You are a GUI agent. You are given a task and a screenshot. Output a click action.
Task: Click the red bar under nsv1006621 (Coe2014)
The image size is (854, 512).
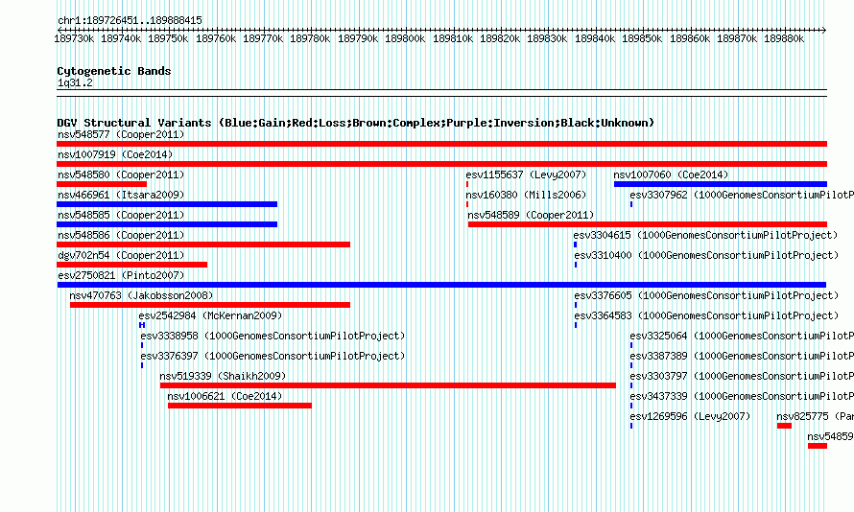click(x=240, y=406)
